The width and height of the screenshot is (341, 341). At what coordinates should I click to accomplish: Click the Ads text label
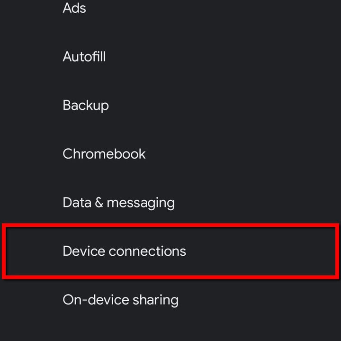click(x=74, y=8)
